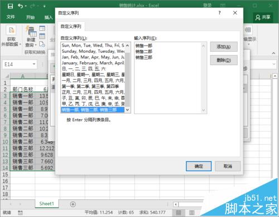
Task: Click vertical scrollbar up arrow of worksheet
Action: [275, 76]
